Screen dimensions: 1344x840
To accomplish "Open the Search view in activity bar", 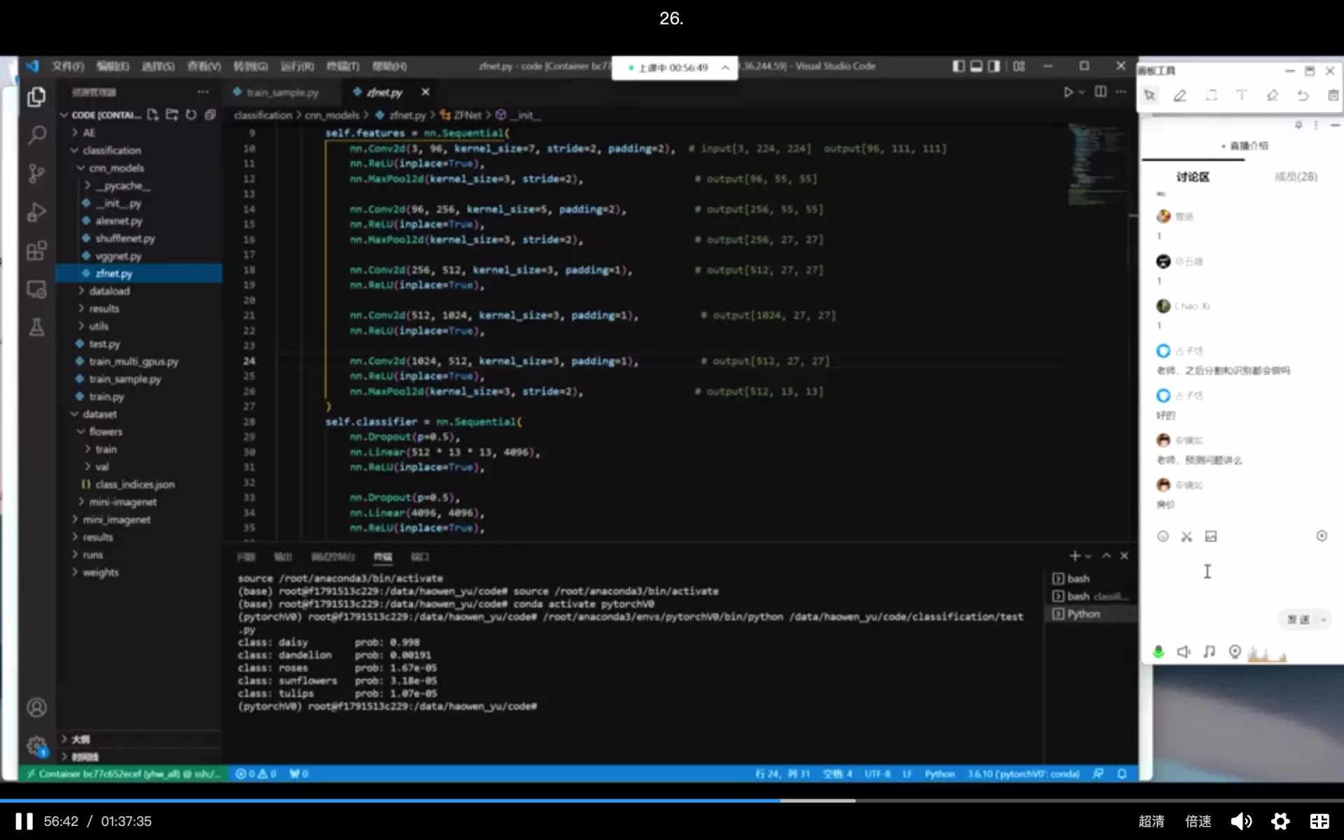I will (x=36, y=134).
